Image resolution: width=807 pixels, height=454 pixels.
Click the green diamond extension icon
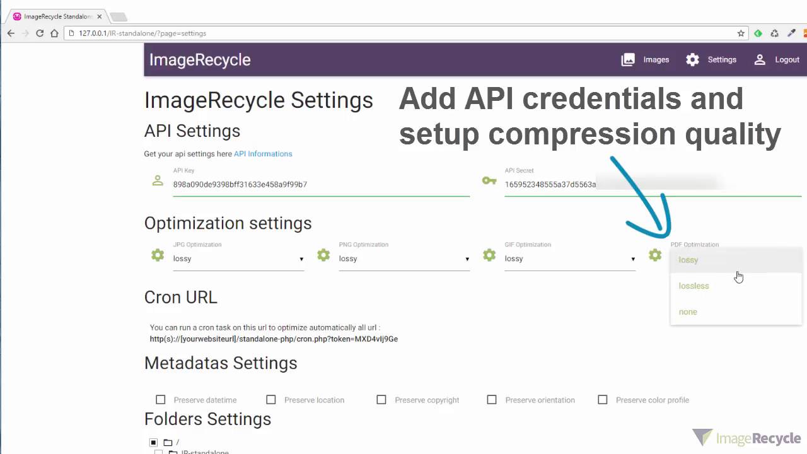coord(758,33)
